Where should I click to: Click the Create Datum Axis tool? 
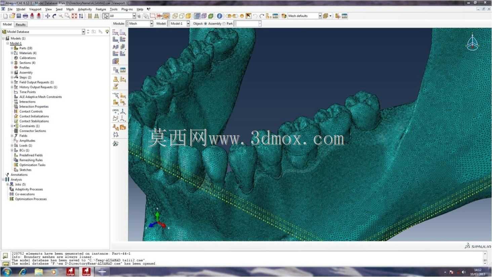(123, 112)
